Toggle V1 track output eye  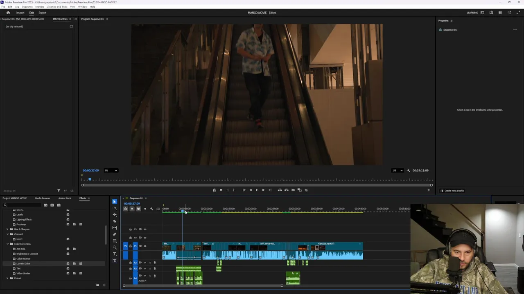click(145, 246)
